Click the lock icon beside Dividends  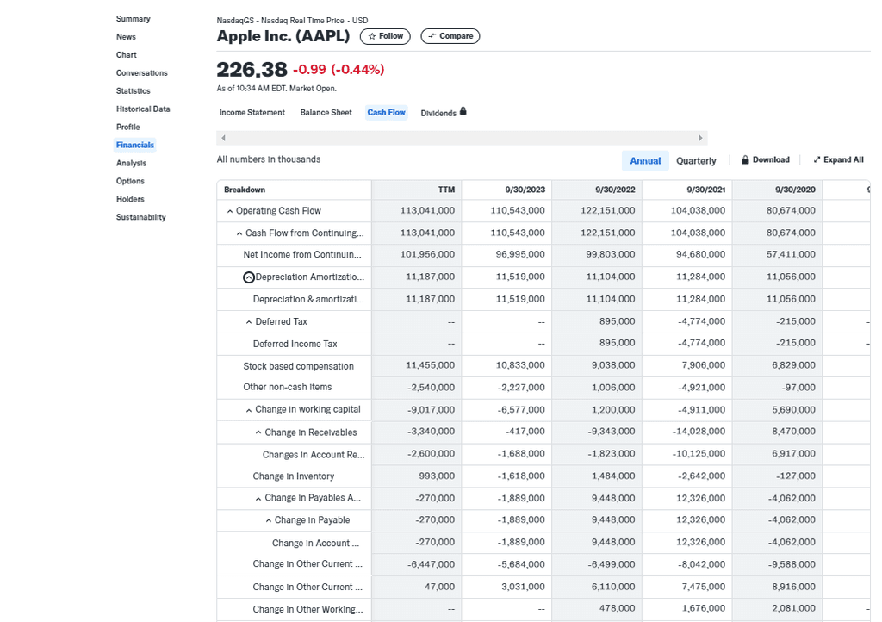click(463, 111)
